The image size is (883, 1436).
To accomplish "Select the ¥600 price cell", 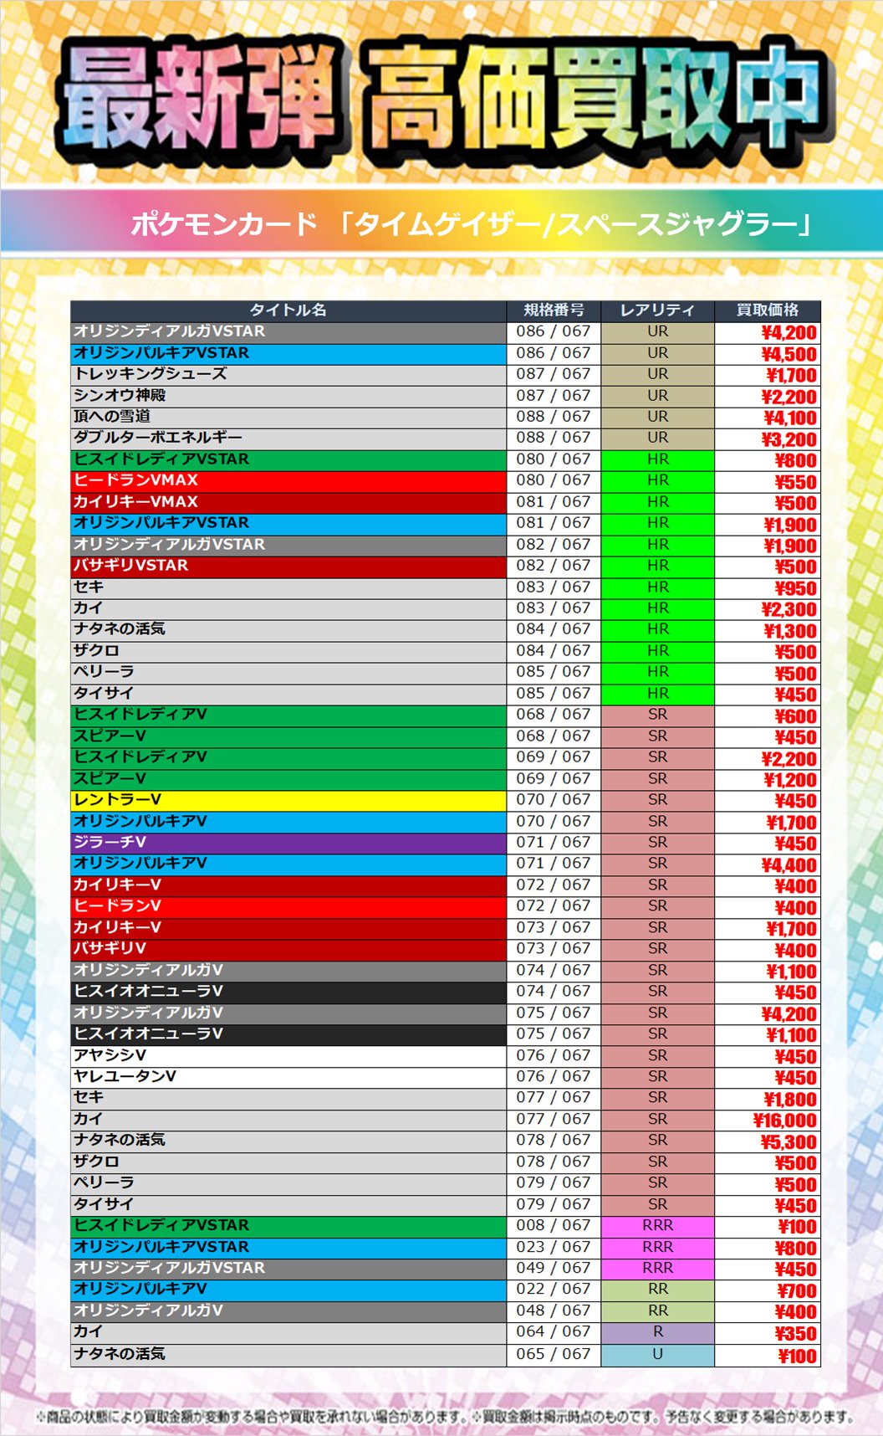I will click(768, 715).
